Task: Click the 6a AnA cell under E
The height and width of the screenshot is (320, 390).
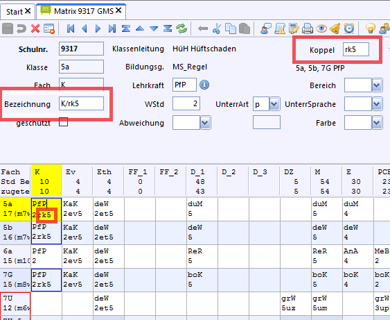Action: point(357,256)
